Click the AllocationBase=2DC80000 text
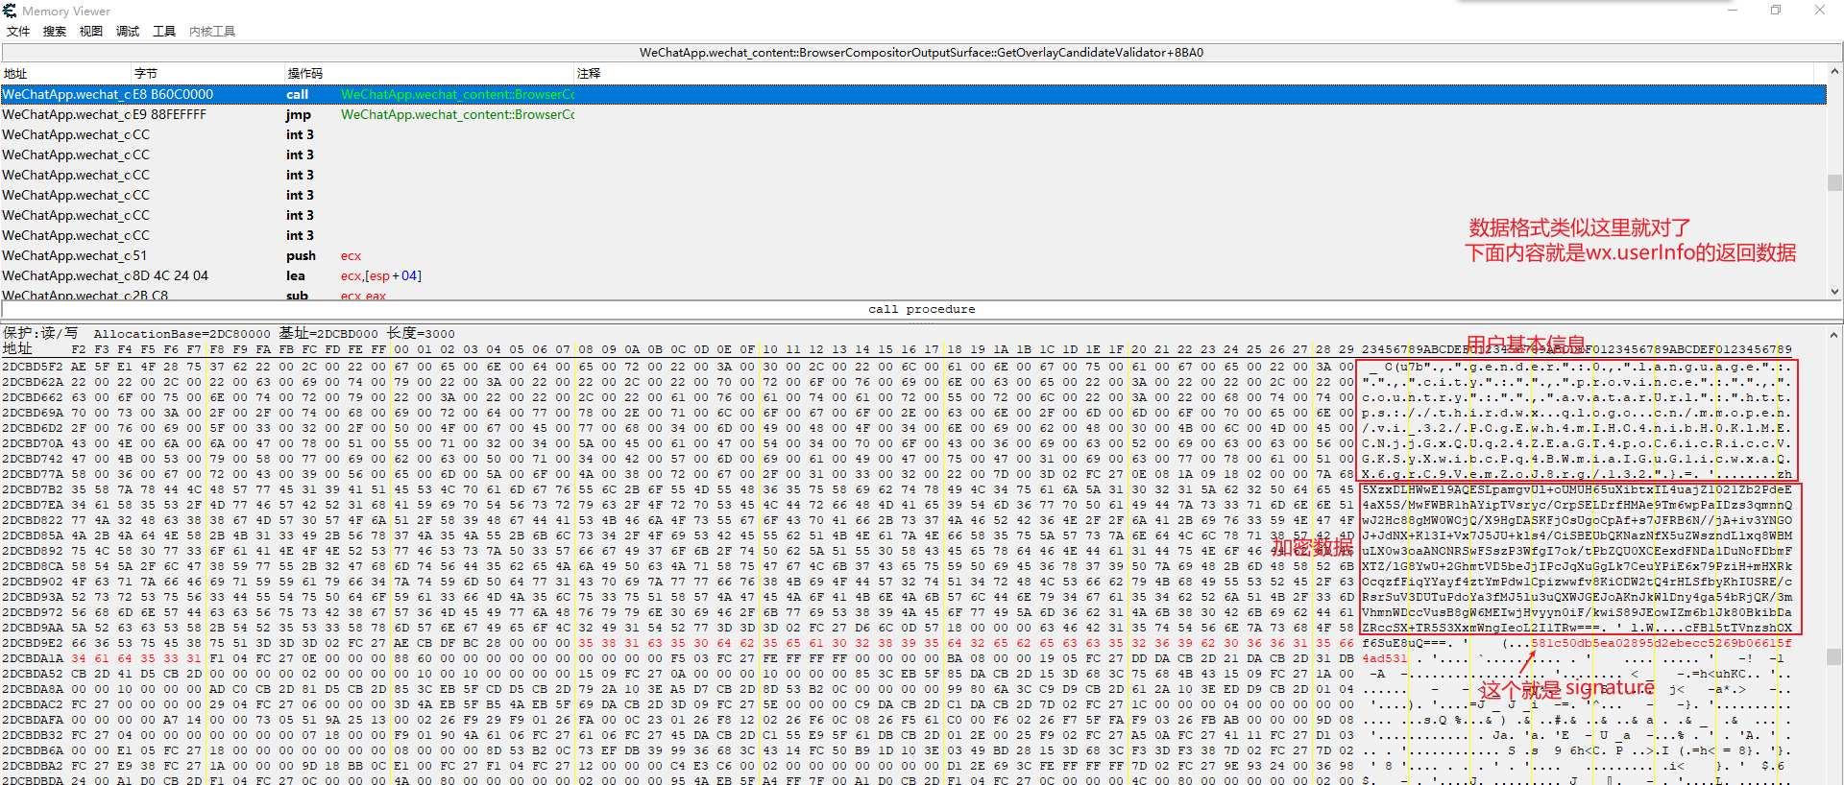 coord(182,333)
